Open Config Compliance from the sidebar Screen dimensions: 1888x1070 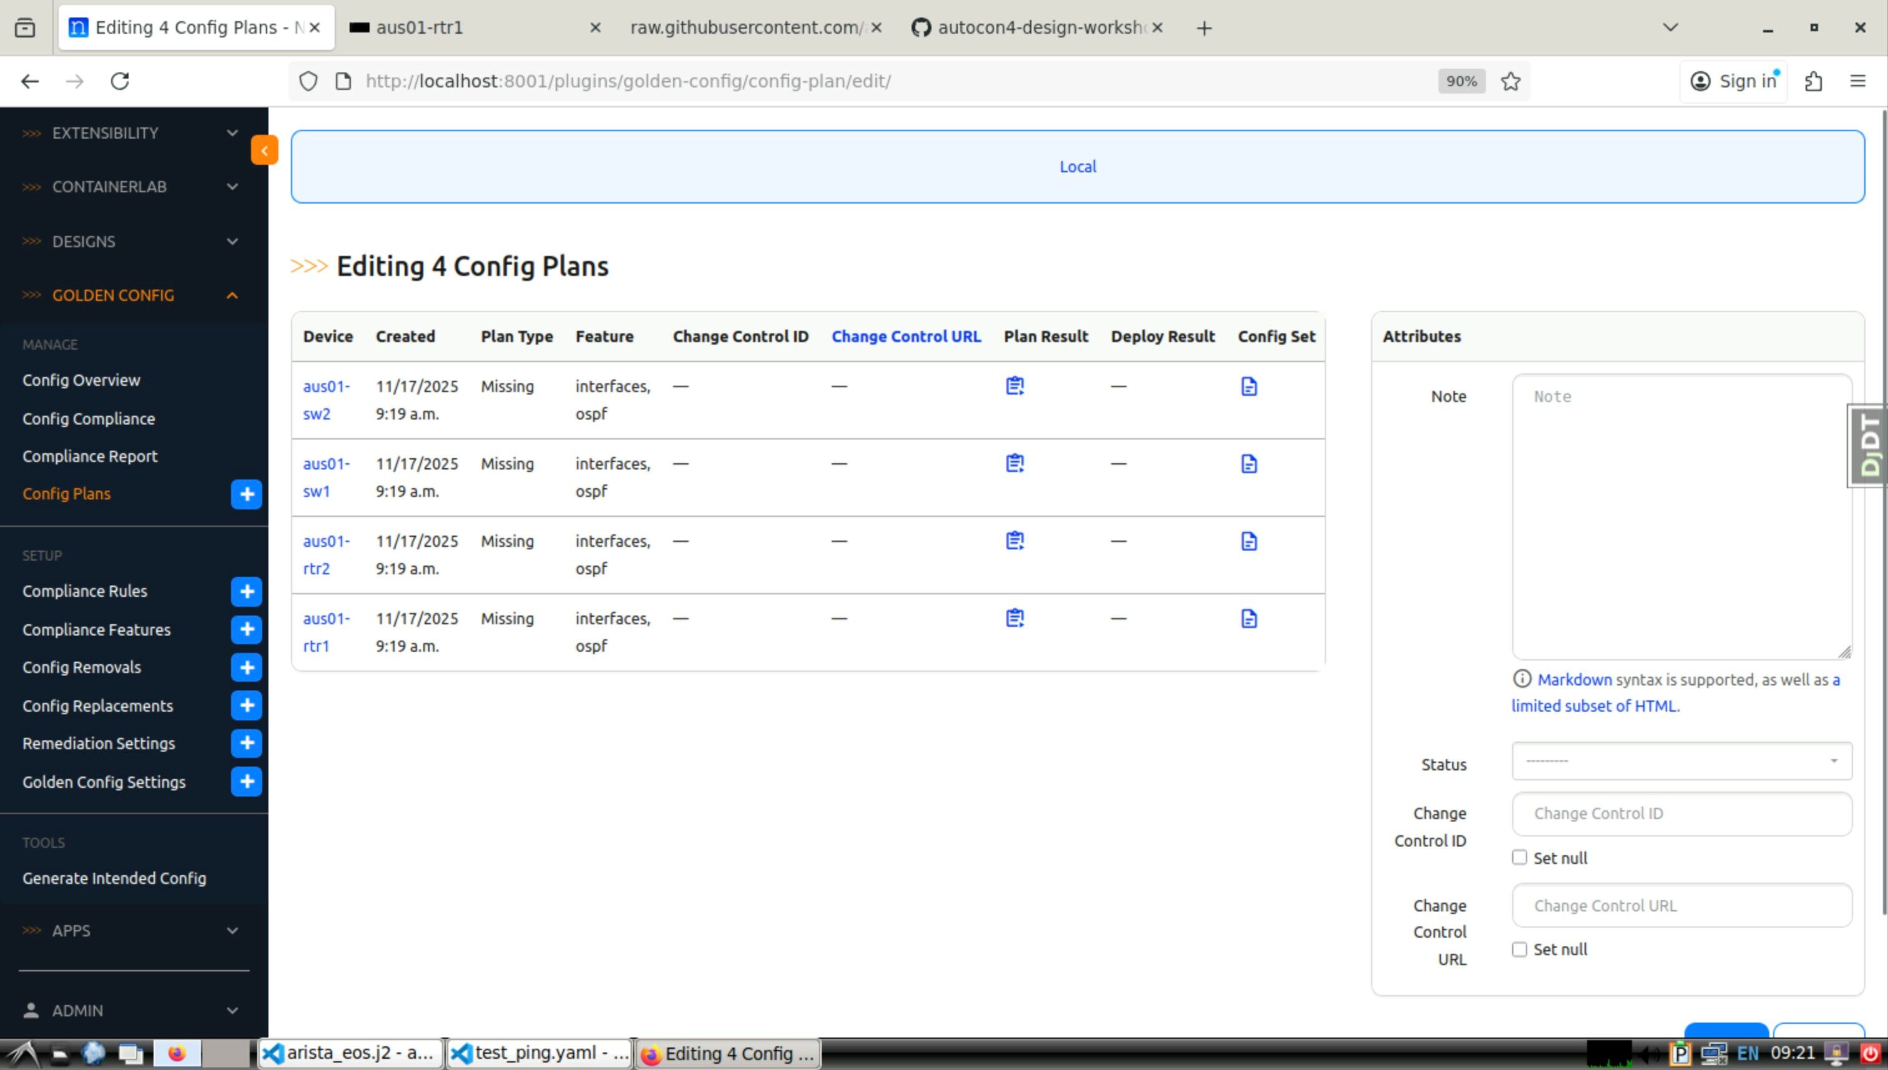tap(88, 418)
